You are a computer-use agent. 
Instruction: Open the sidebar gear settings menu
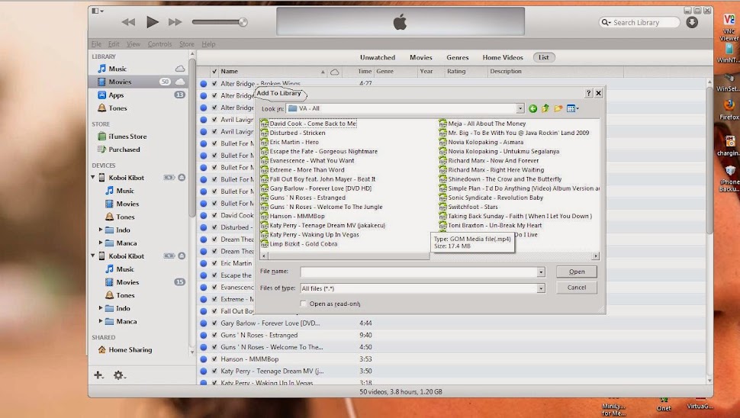[118, 375]
